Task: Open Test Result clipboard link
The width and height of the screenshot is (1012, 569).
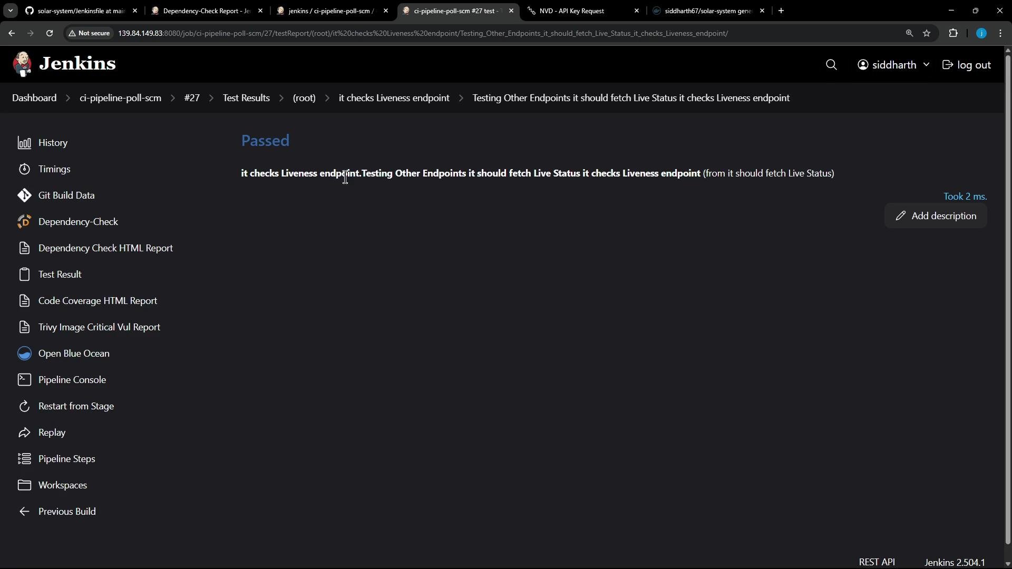Action: pyautogui.click(x=50, y=274)
